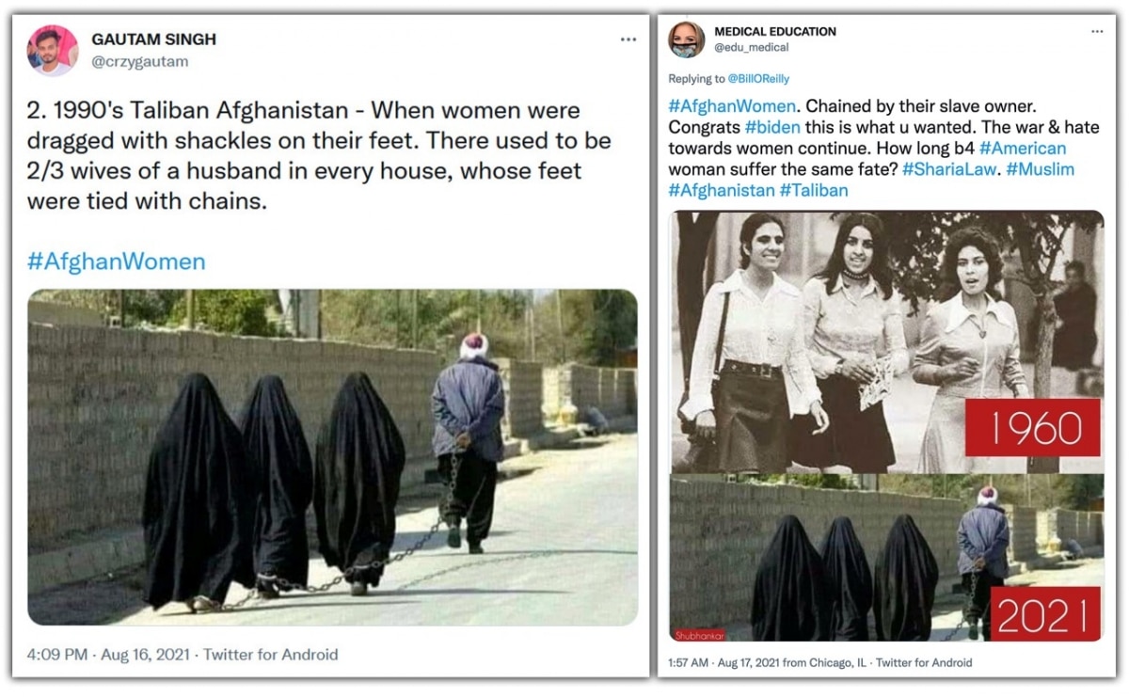The image size is (1129, 697).
Task: Open the #biden hashtag
Action: (x=770, y=127)
